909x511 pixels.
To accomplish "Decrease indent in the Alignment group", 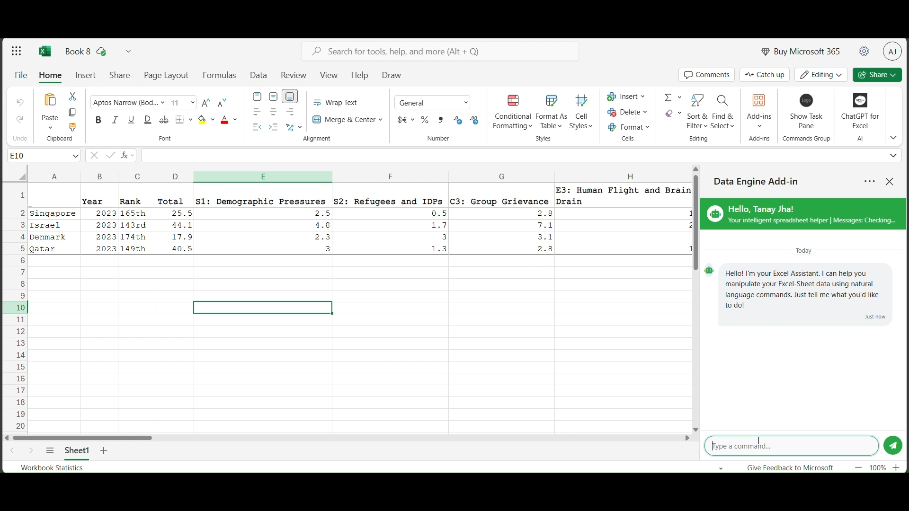I will tap(258, 127).
